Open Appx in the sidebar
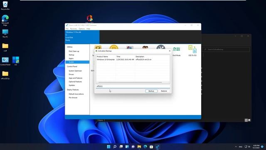The image size is (266, 150). [71, 58]
